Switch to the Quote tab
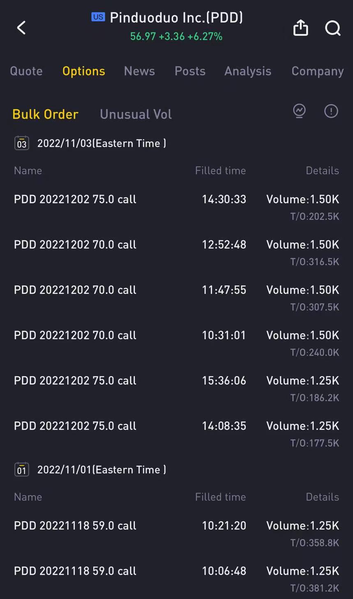Viewport: 353px width, 599px height. point(26,71)
